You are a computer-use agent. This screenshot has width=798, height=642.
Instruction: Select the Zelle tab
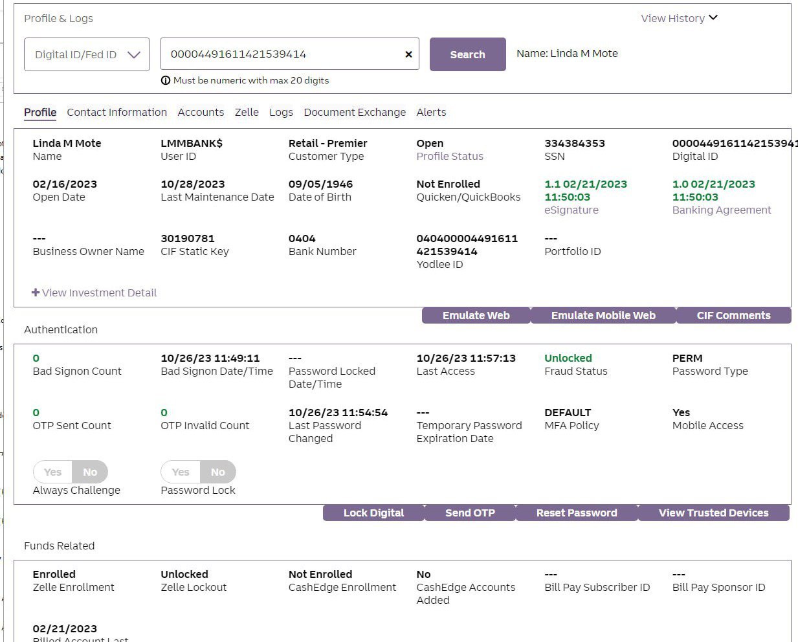click(x=247, y=112)
